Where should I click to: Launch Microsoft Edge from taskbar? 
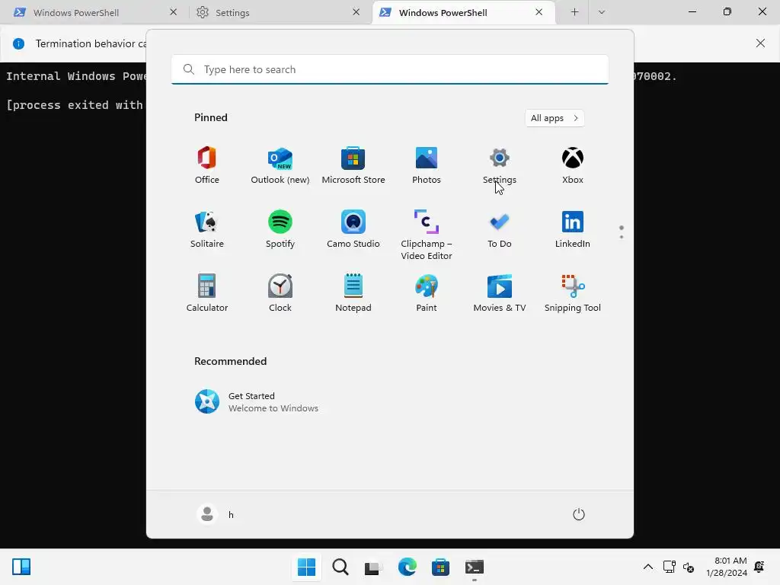click(x=407, y=567)
